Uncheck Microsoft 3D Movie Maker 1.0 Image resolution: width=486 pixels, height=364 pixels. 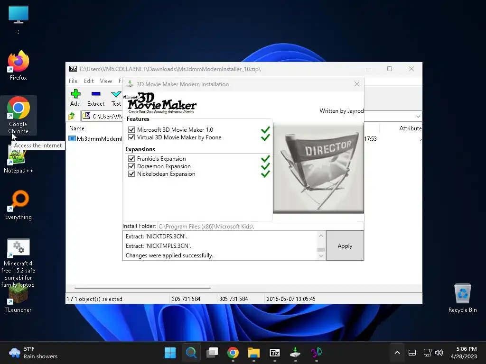pyautogui.click(x=131, y=130)
